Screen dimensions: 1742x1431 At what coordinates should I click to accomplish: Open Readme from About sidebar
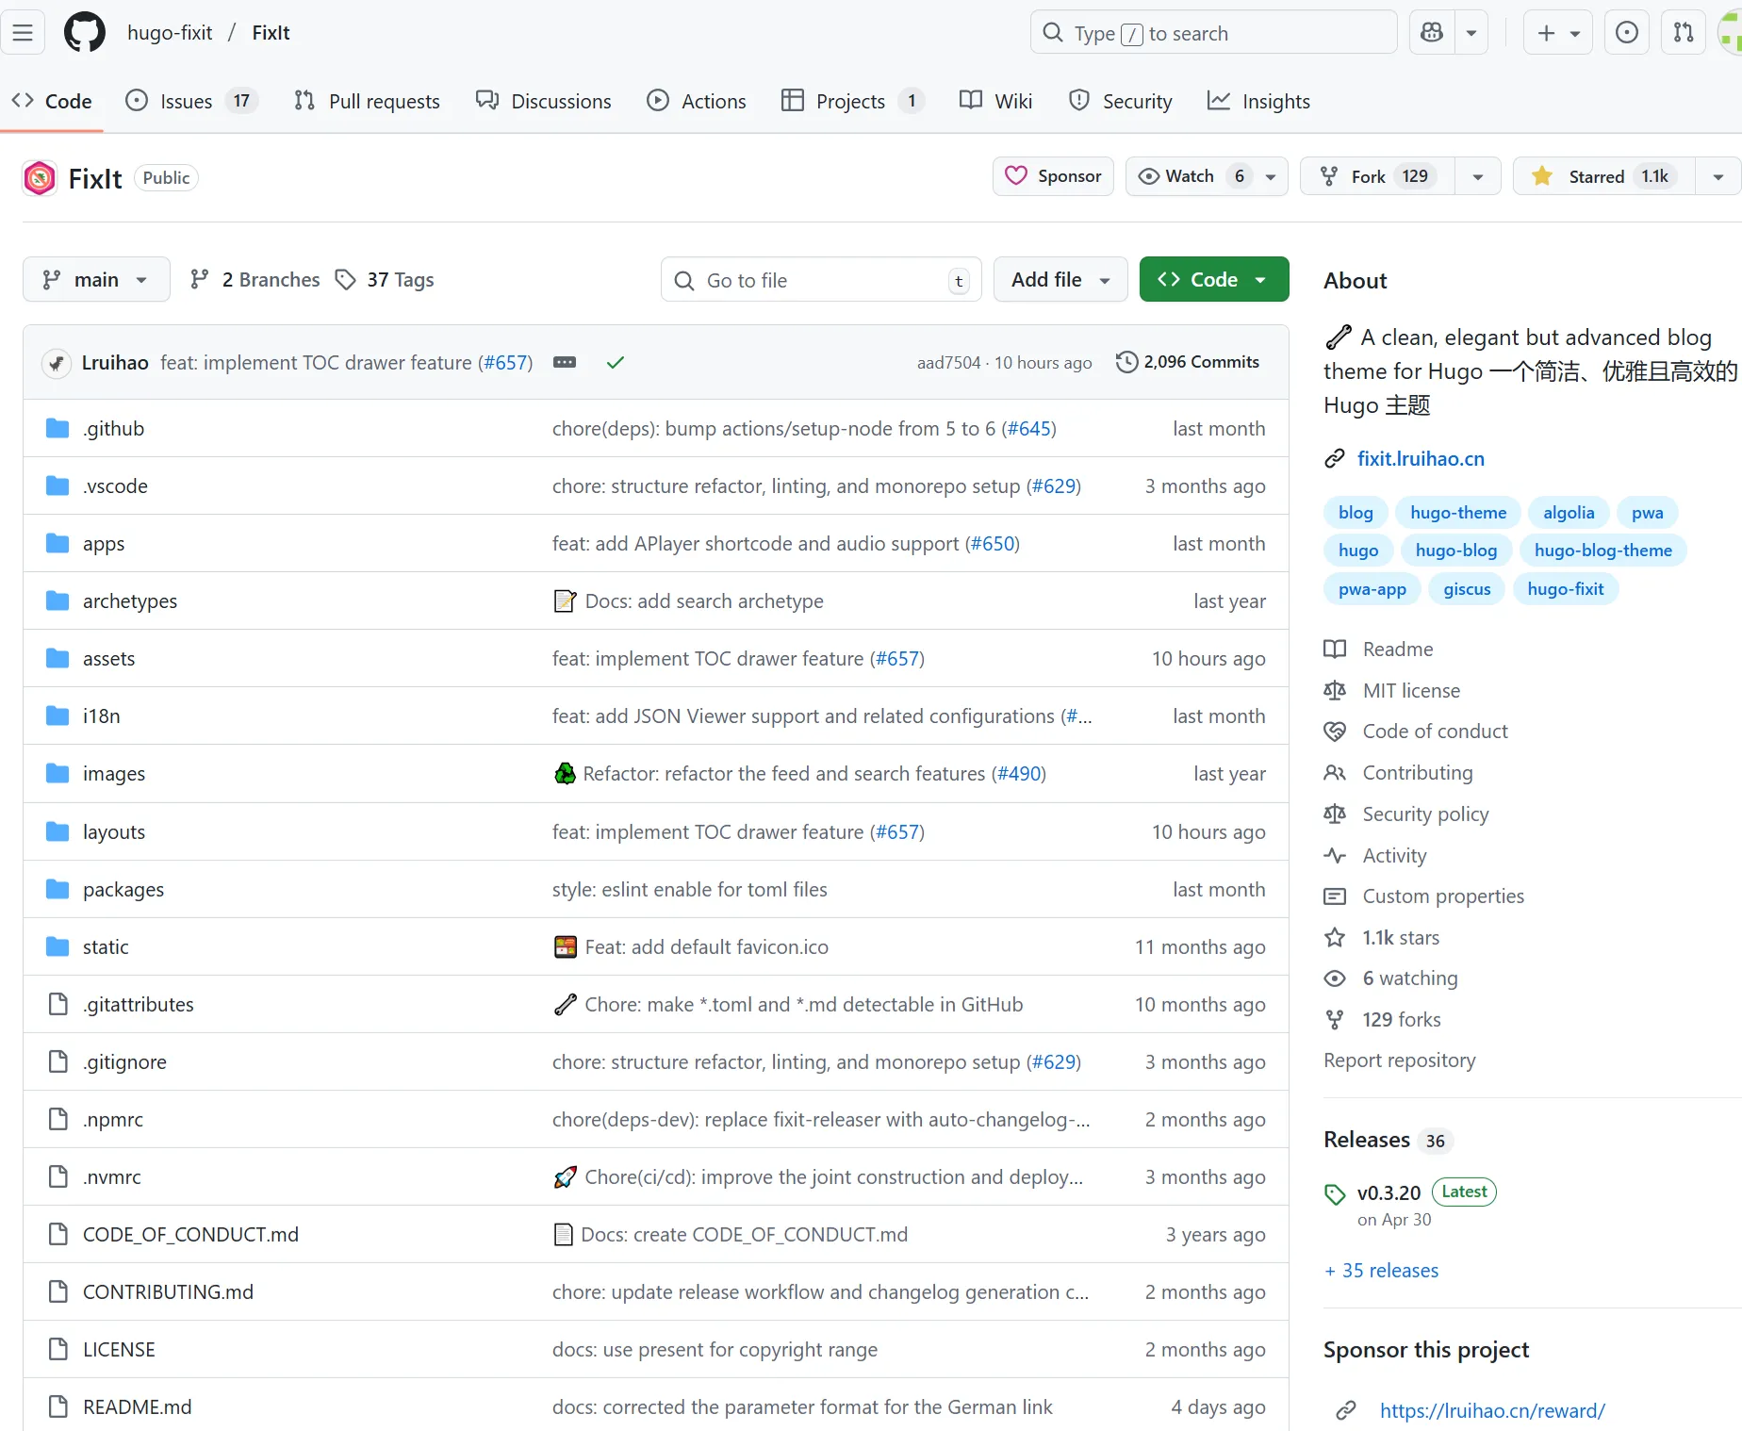tap(1398, 649)
